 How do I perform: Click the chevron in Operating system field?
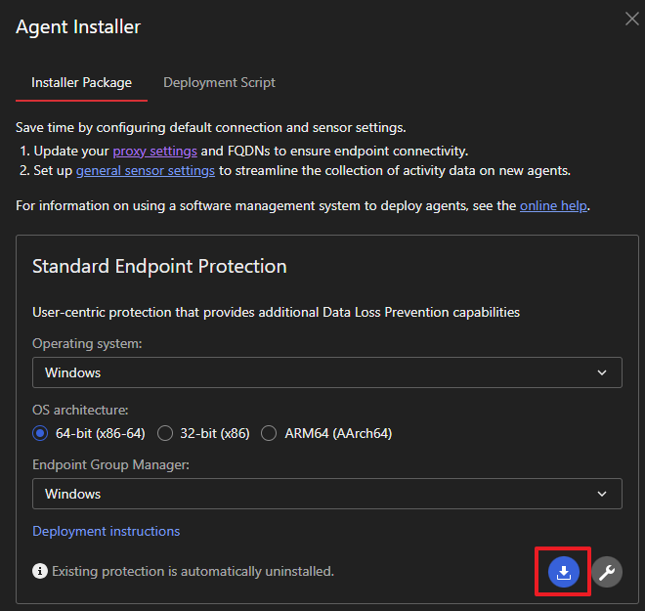(x=602, y=372)
